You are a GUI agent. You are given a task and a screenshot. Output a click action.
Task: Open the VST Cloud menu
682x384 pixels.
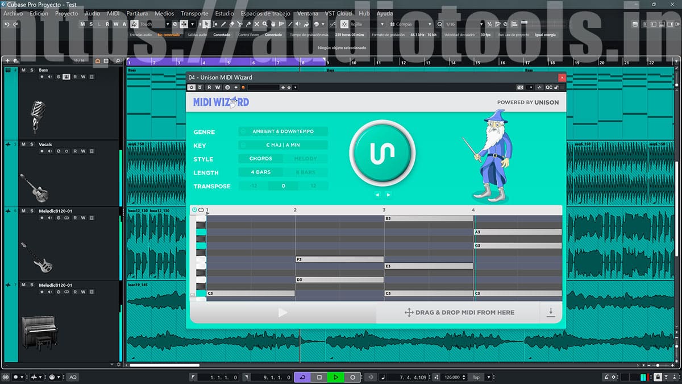point(338,13)
